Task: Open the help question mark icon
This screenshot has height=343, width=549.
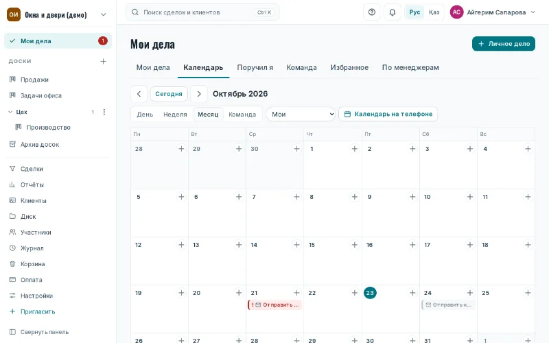Action: point(372,12)
